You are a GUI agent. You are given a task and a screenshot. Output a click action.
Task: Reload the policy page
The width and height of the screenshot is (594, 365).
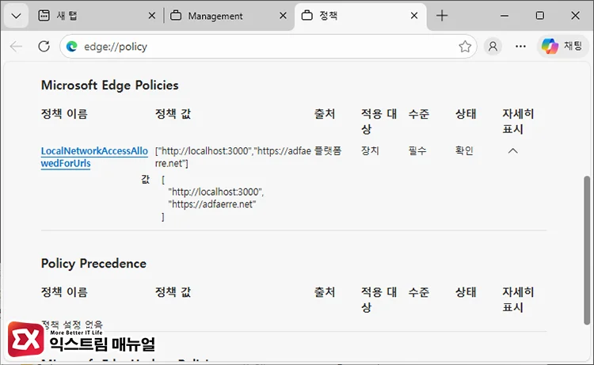pyautogui.click(x=44, y=47)
